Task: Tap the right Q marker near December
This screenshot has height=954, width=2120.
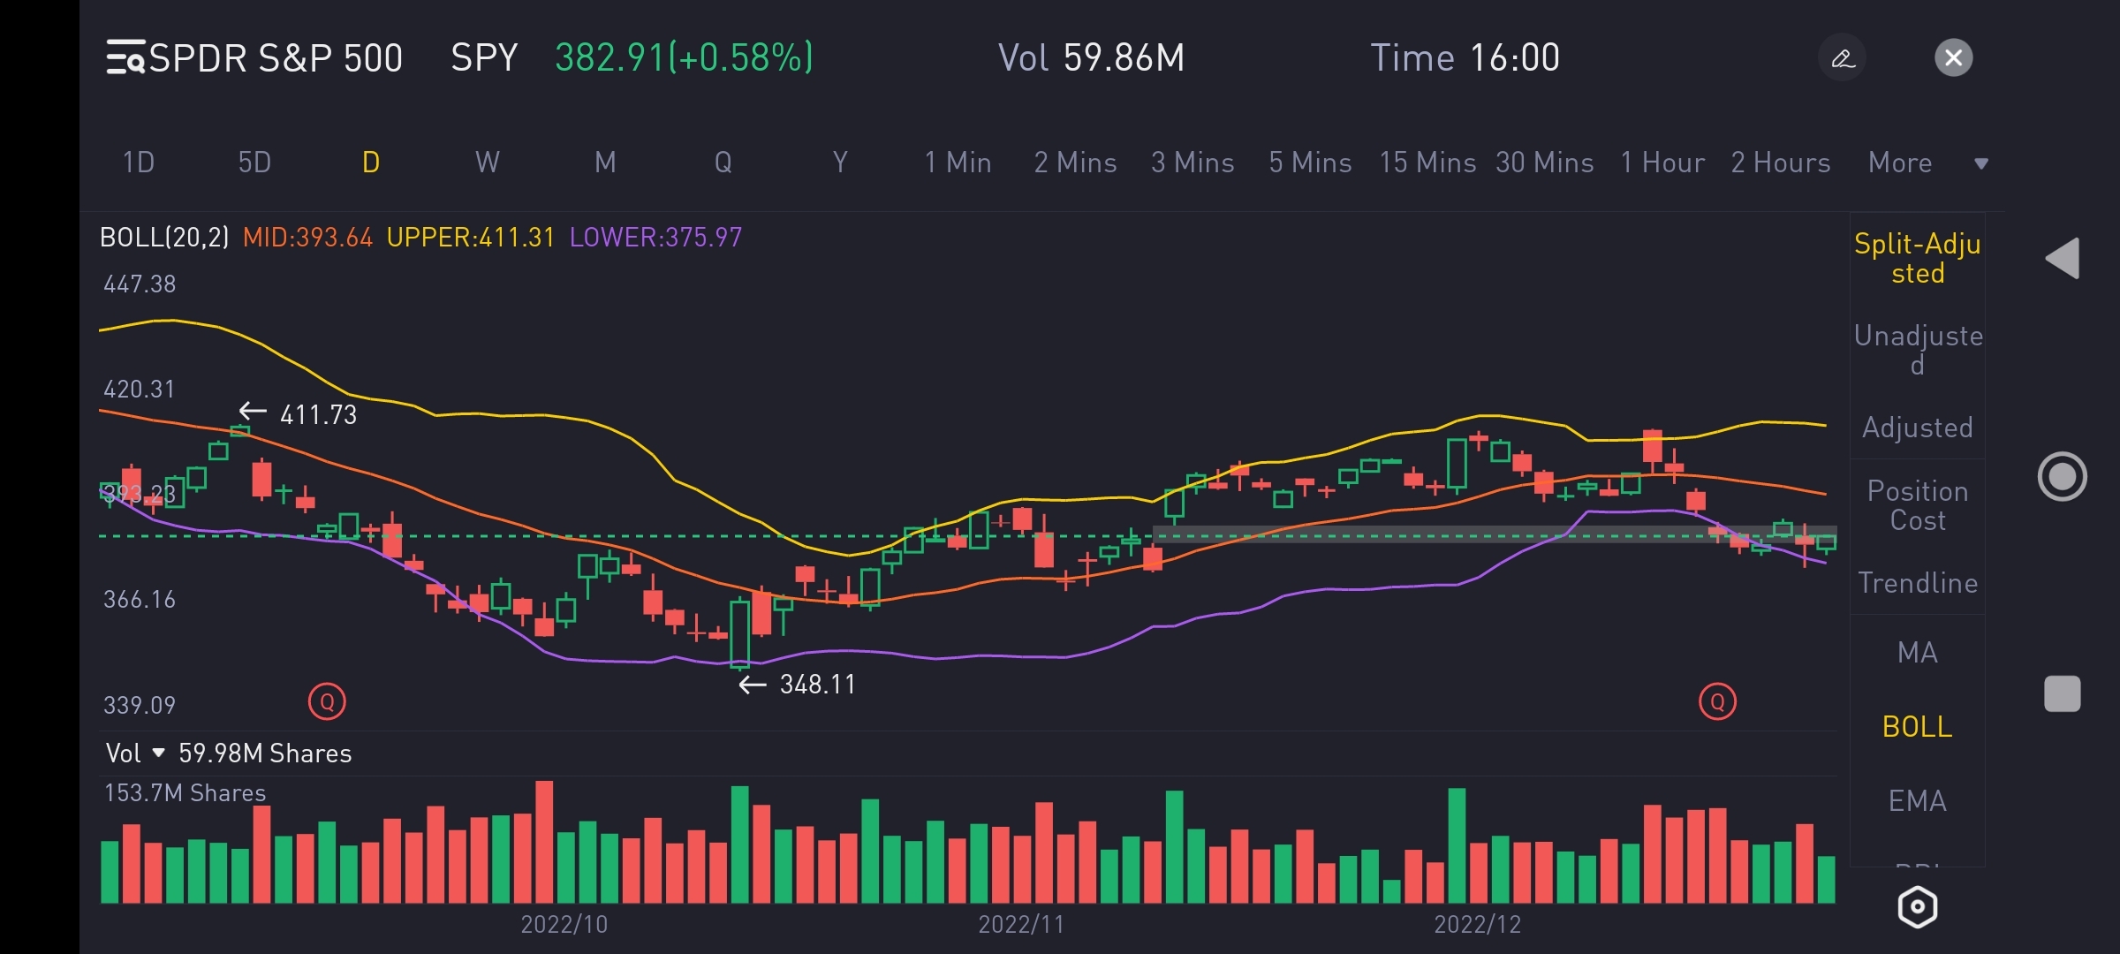Action: (x=1717, y=702)
